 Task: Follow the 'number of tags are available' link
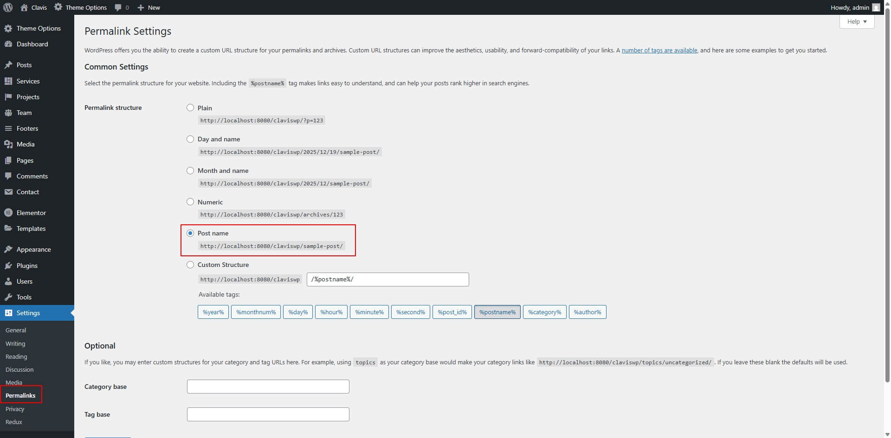[x=659, y=50]
